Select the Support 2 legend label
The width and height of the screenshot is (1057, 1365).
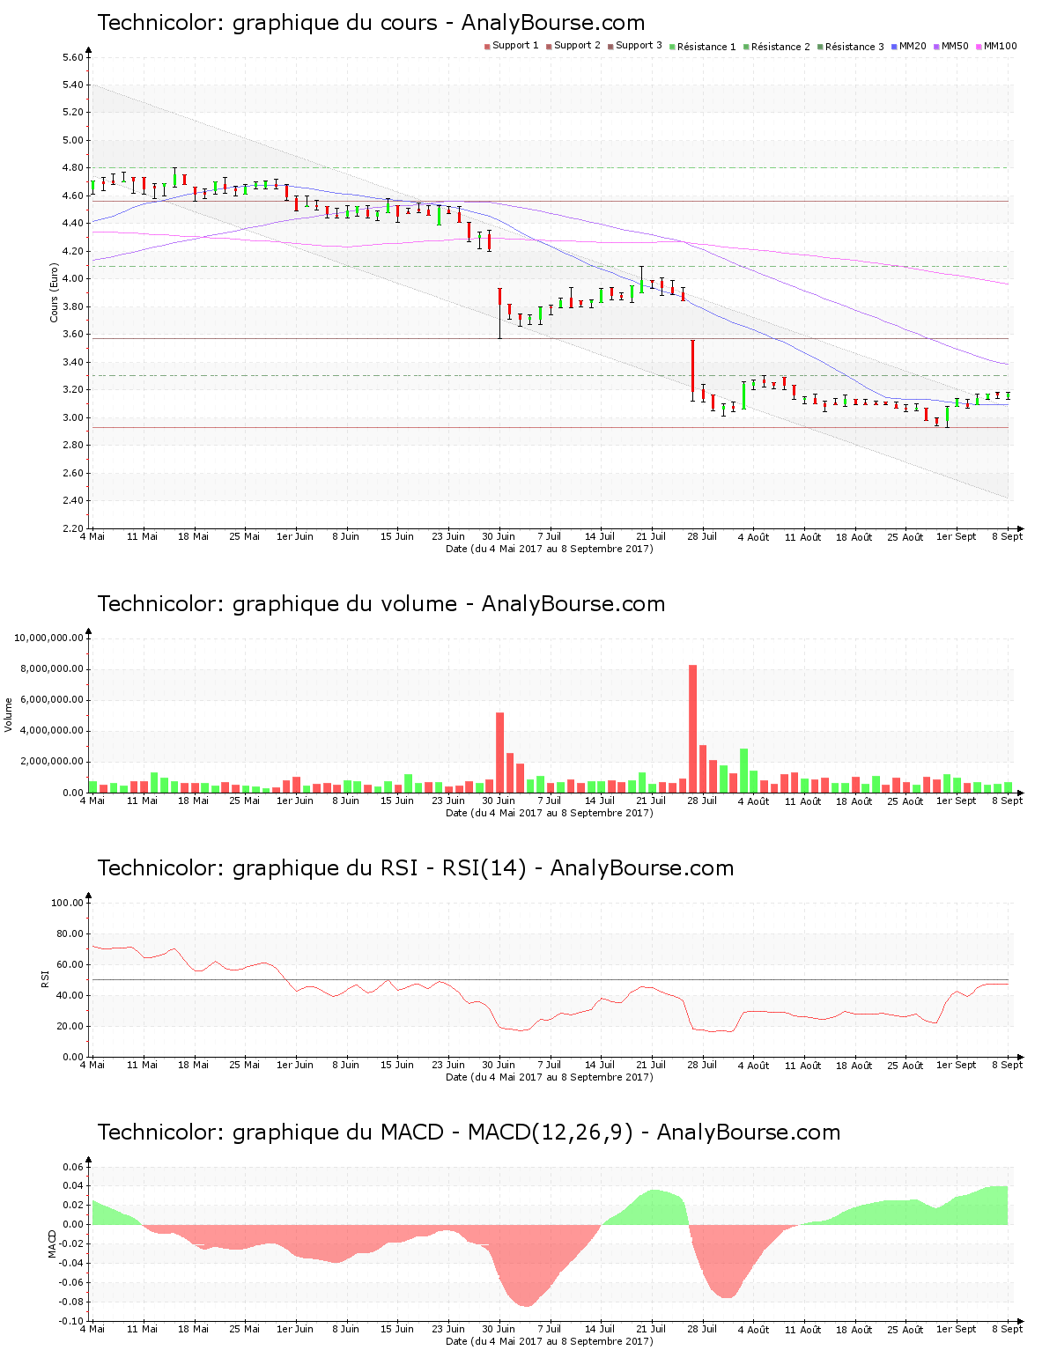tap(577, 46)
